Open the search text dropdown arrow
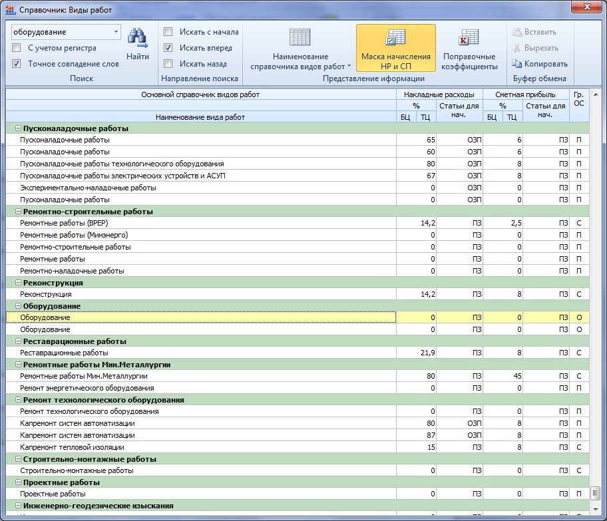607x521 pixels. [x=116, y=32]
